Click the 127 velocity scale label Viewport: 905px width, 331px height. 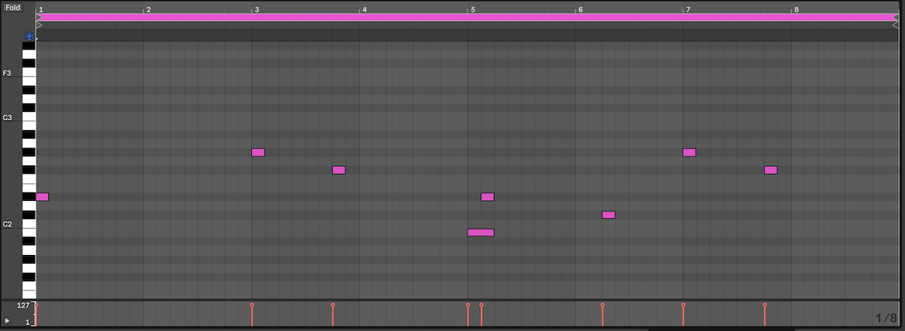(x=23, y=305)
